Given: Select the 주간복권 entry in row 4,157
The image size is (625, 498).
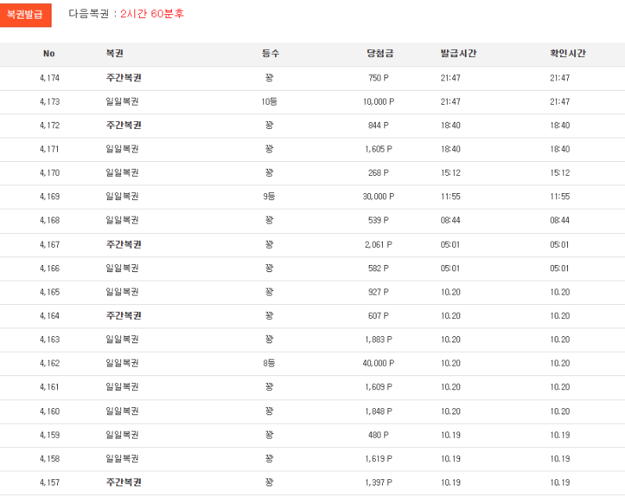Looking at the screenshot, I should [x=123, y=482].
